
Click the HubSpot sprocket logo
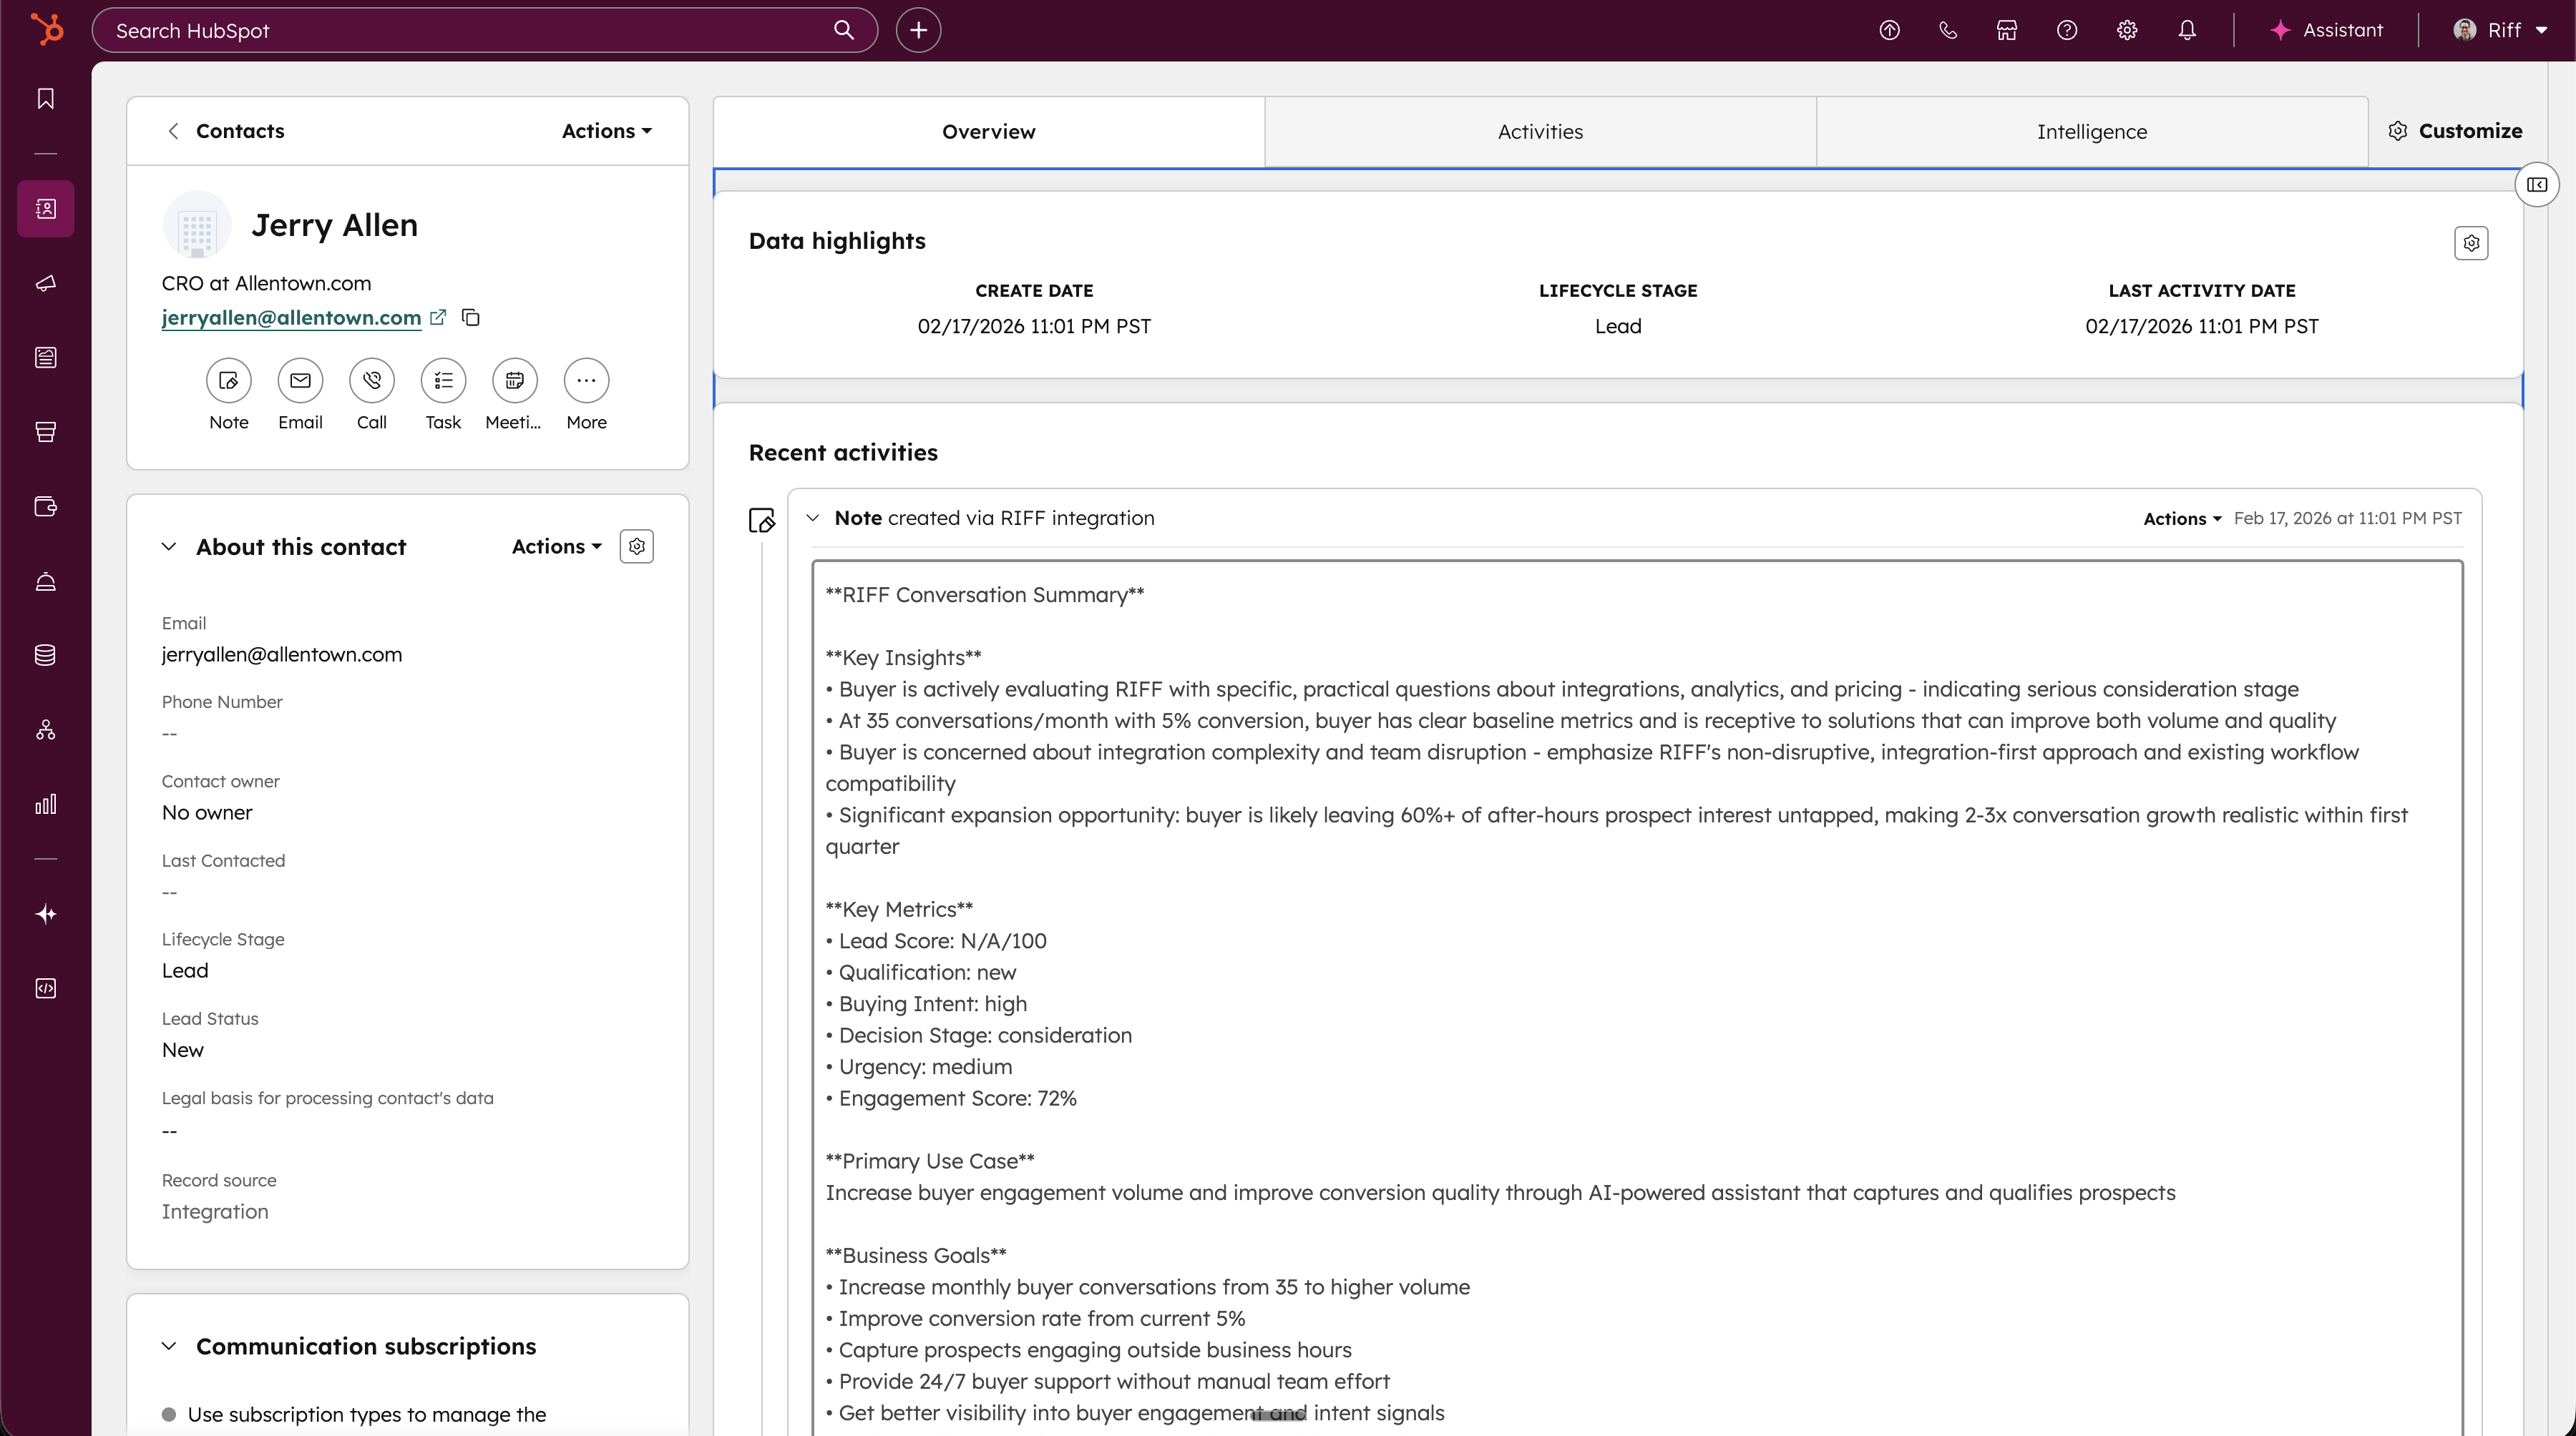[46, 29]
